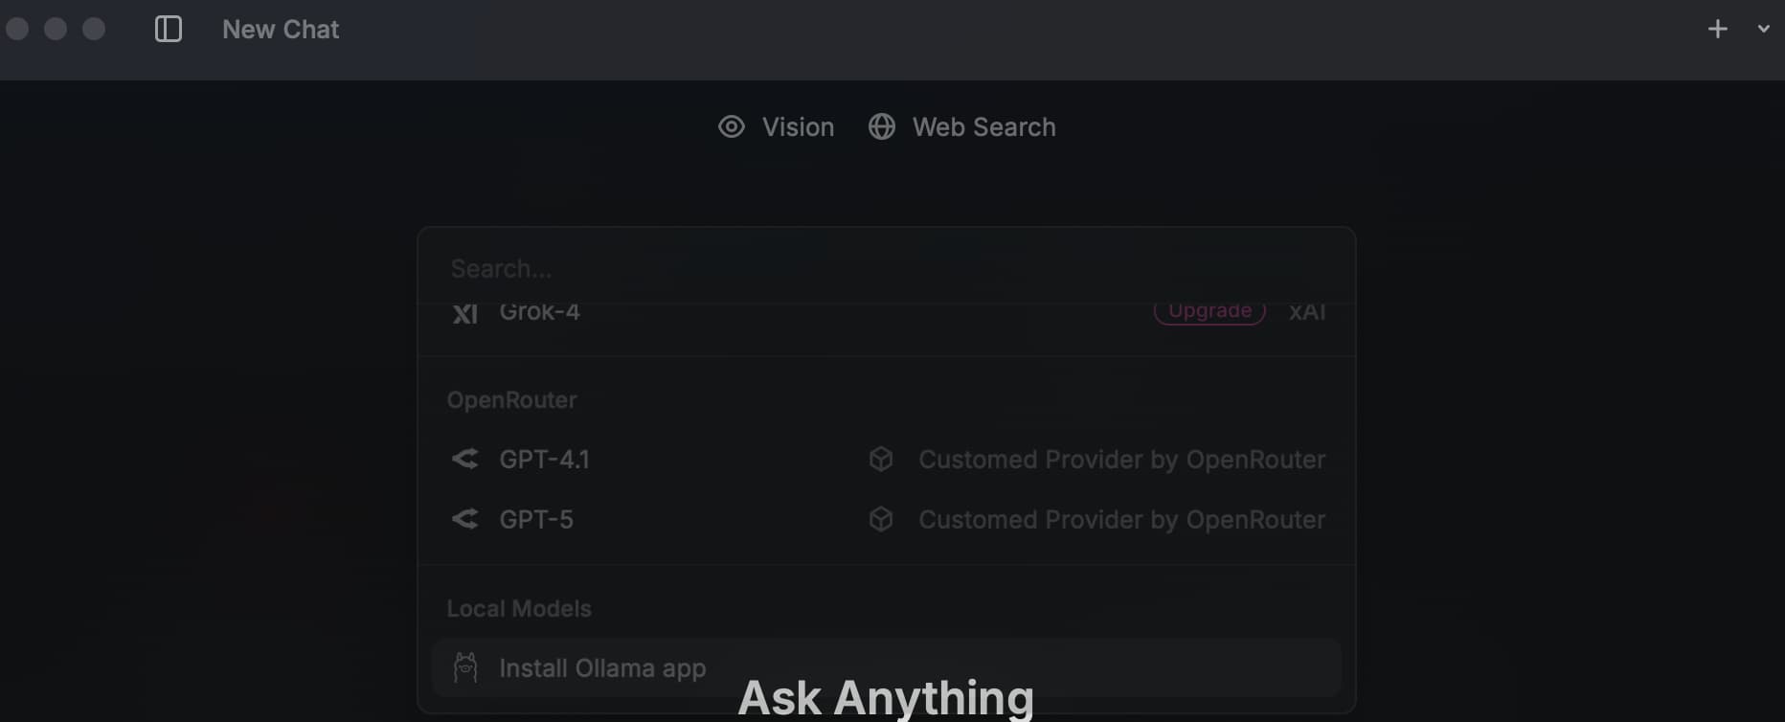Toggle the Vision eye filter
1785x722 pixels.
776,126
